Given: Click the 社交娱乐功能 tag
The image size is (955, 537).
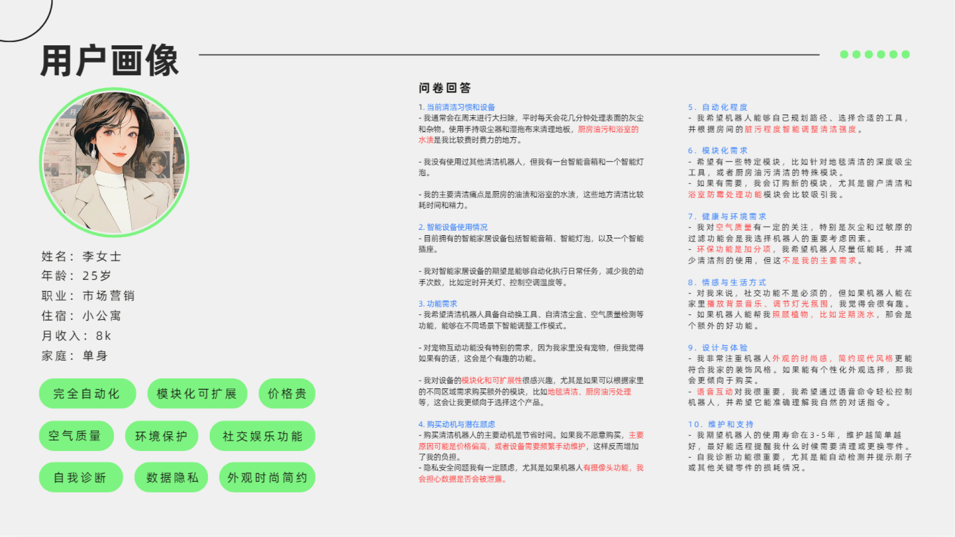Looking at the screenshot, I should (x=263, y=436).
